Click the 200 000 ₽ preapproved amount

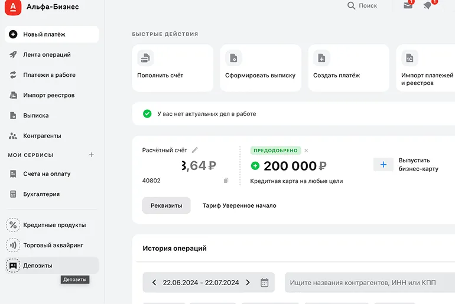(295, 166)
